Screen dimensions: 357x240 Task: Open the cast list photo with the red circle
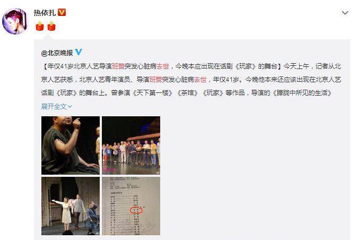click(x=131, y=206)
